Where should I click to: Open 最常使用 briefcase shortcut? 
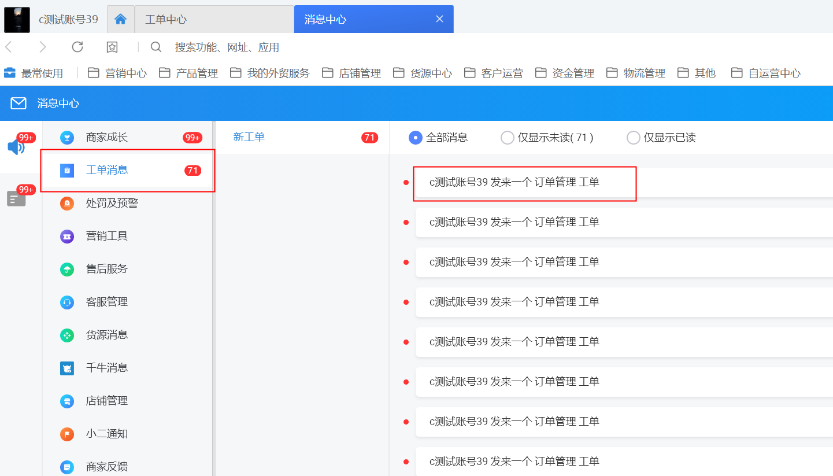(34, 73)
